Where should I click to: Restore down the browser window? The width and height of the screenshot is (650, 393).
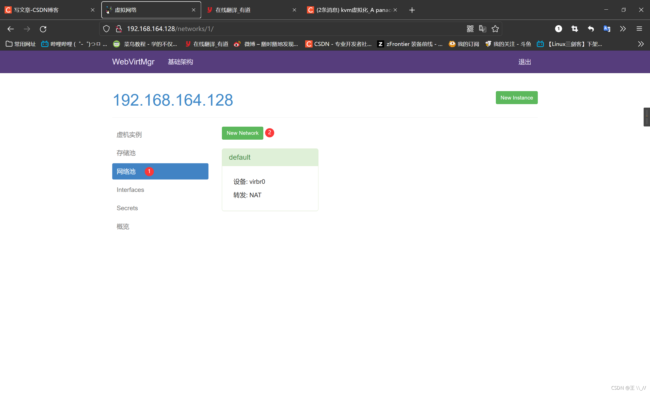(624, 10)
